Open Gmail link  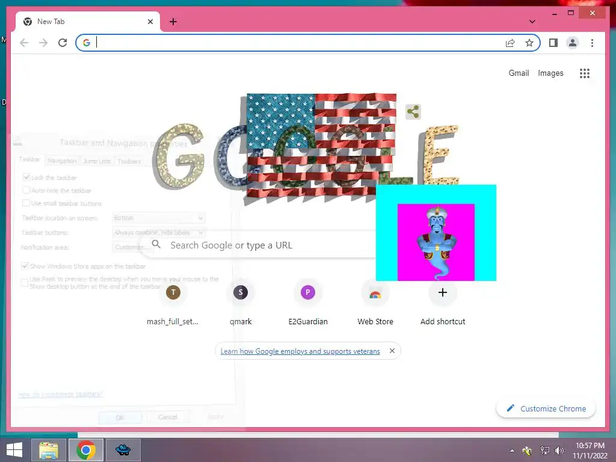(519, 73)
